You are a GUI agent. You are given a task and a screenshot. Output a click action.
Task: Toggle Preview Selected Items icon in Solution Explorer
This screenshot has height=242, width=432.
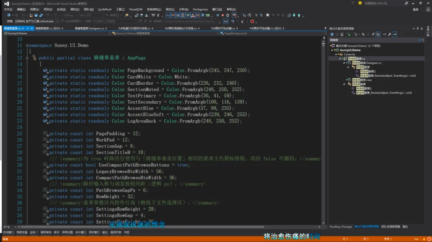pyautogui.click(x=395, y=34)
